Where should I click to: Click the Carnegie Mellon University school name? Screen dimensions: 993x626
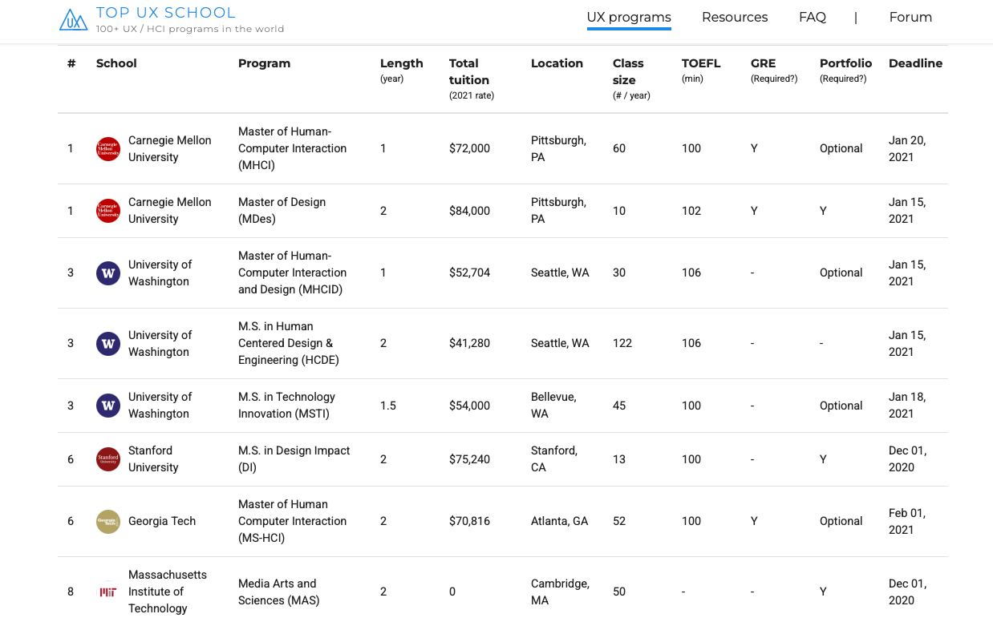(x=170, y=148)
